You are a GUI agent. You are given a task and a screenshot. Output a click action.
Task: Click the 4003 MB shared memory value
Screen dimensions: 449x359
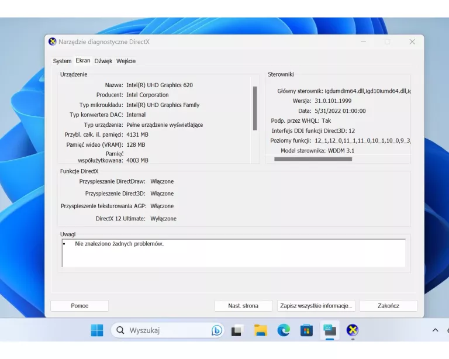click(x=137, y=160)
